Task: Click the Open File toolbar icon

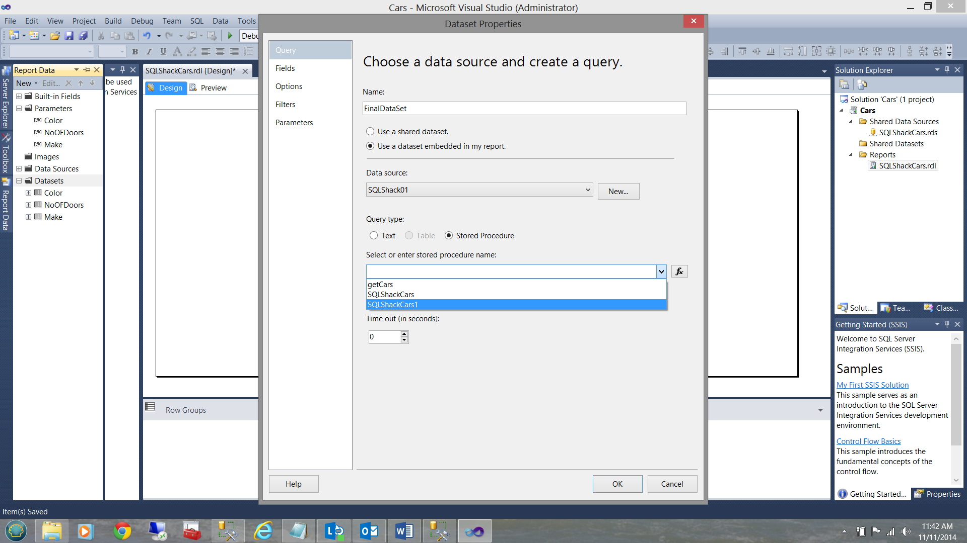Action: click(55, 36)
